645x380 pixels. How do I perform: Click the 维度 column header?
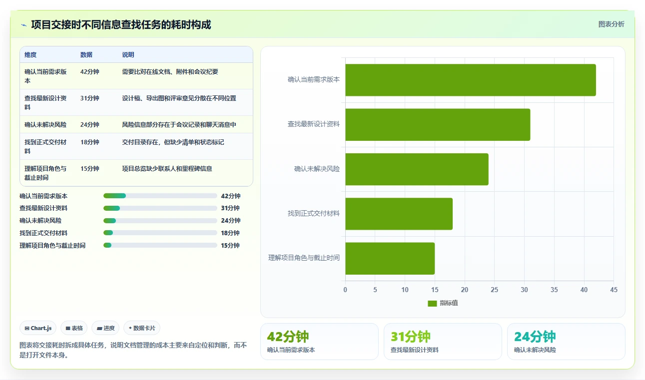click(30, 55)
